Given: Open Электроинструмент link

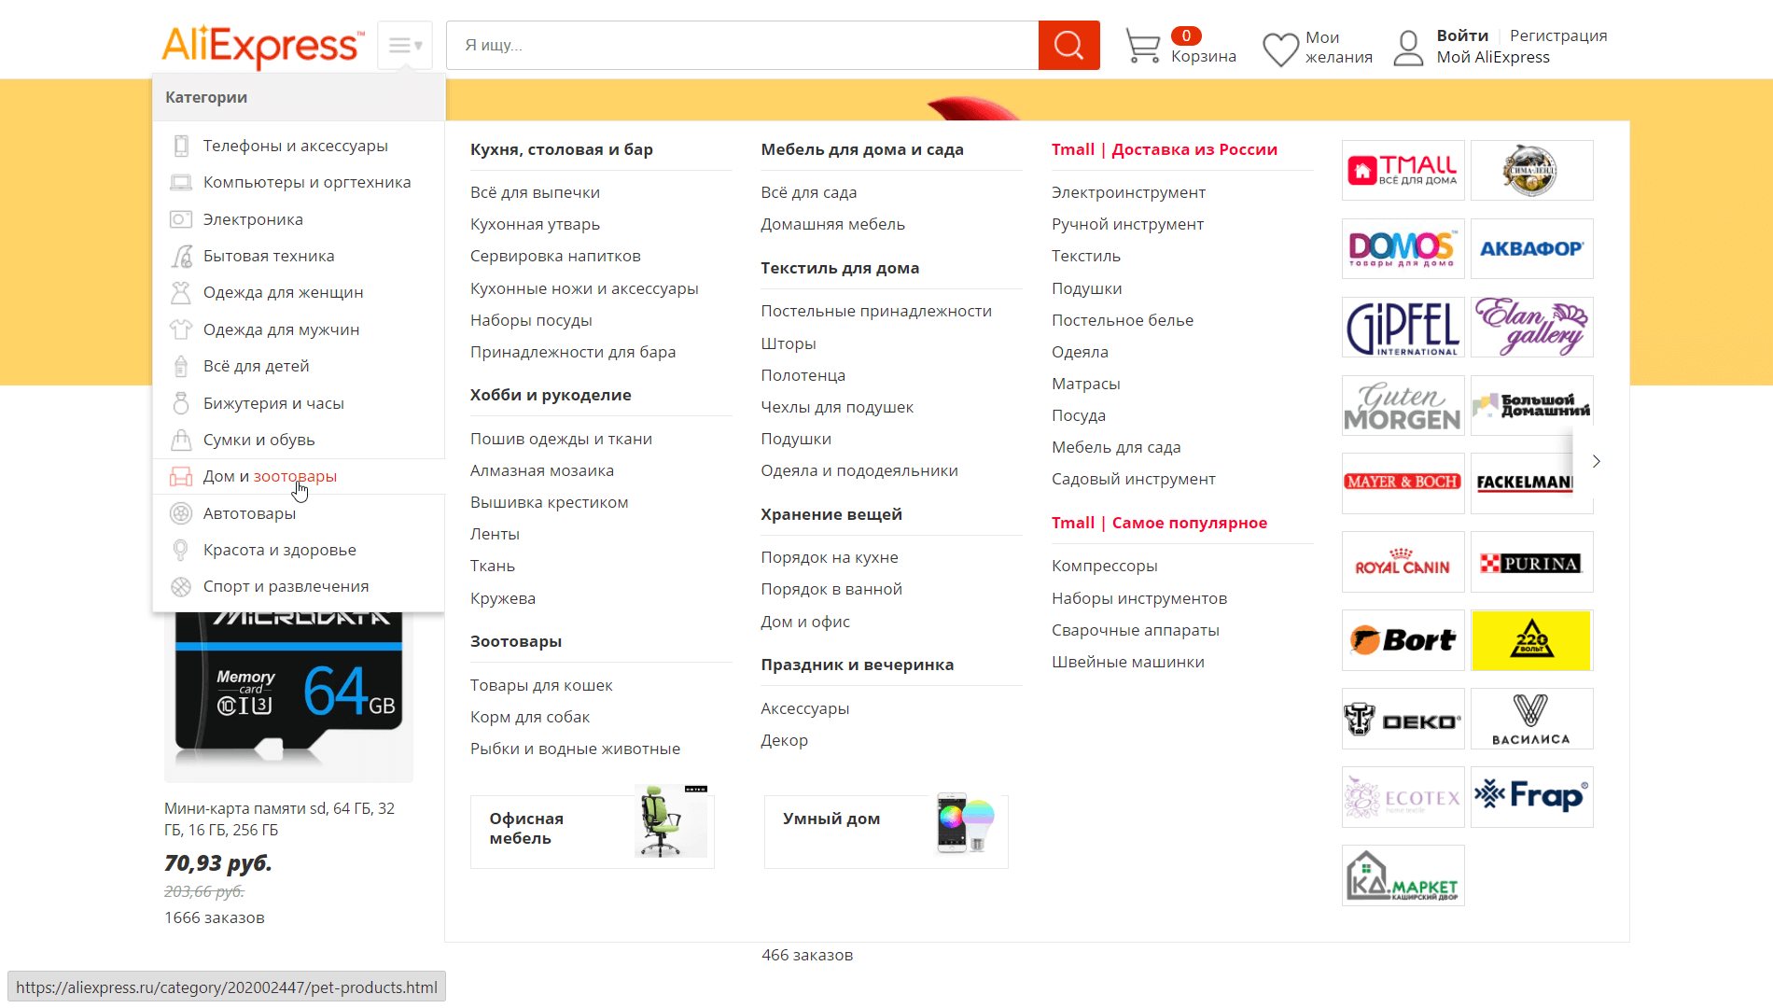Looking at the screenshot, I should (x=1128, y=192).
